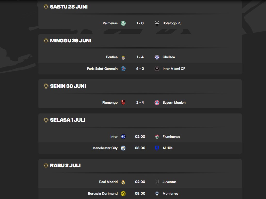Open the Dortmund vs Monterrey 08:00 kickoff
Image resolution: width=266 pixels, height=199 pixels.
140,193
